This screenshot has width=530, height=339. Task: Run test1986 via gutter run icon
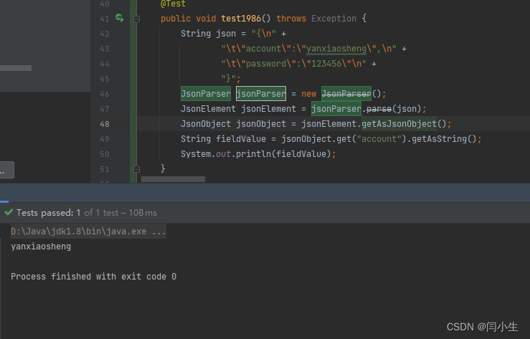tap(120, 17)
